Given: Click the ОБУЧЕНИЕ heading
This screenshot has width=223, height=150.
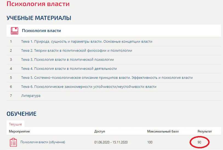Looking at the screenshot, I should point(21,114).
